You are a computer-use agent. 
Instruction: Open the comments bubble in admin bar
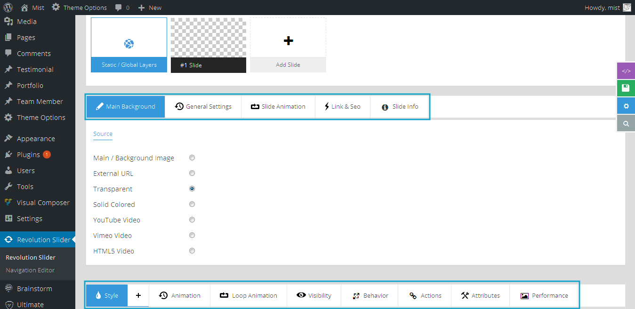[122, 8]
